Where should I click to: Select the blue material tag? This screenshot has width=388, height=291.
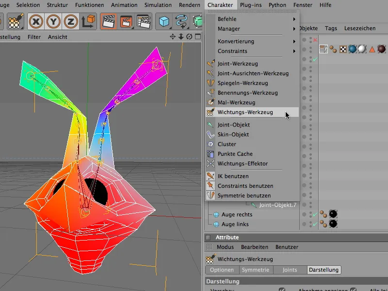click(353, 49)
